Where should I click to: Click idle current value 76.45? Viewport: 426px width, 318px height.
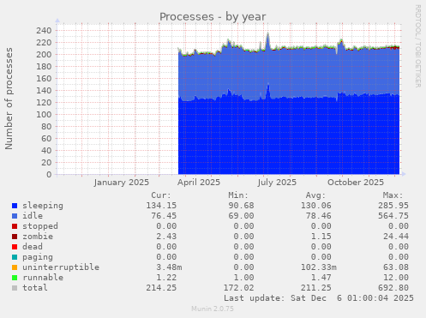[x=164, y=216]
